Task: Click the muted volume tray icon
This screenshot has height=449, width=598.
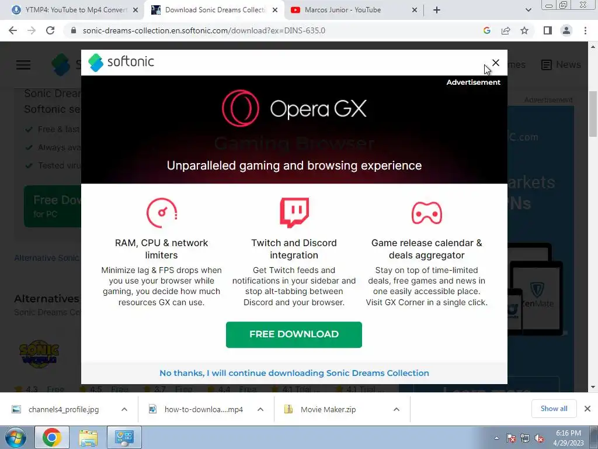Action: coord(539,438)
